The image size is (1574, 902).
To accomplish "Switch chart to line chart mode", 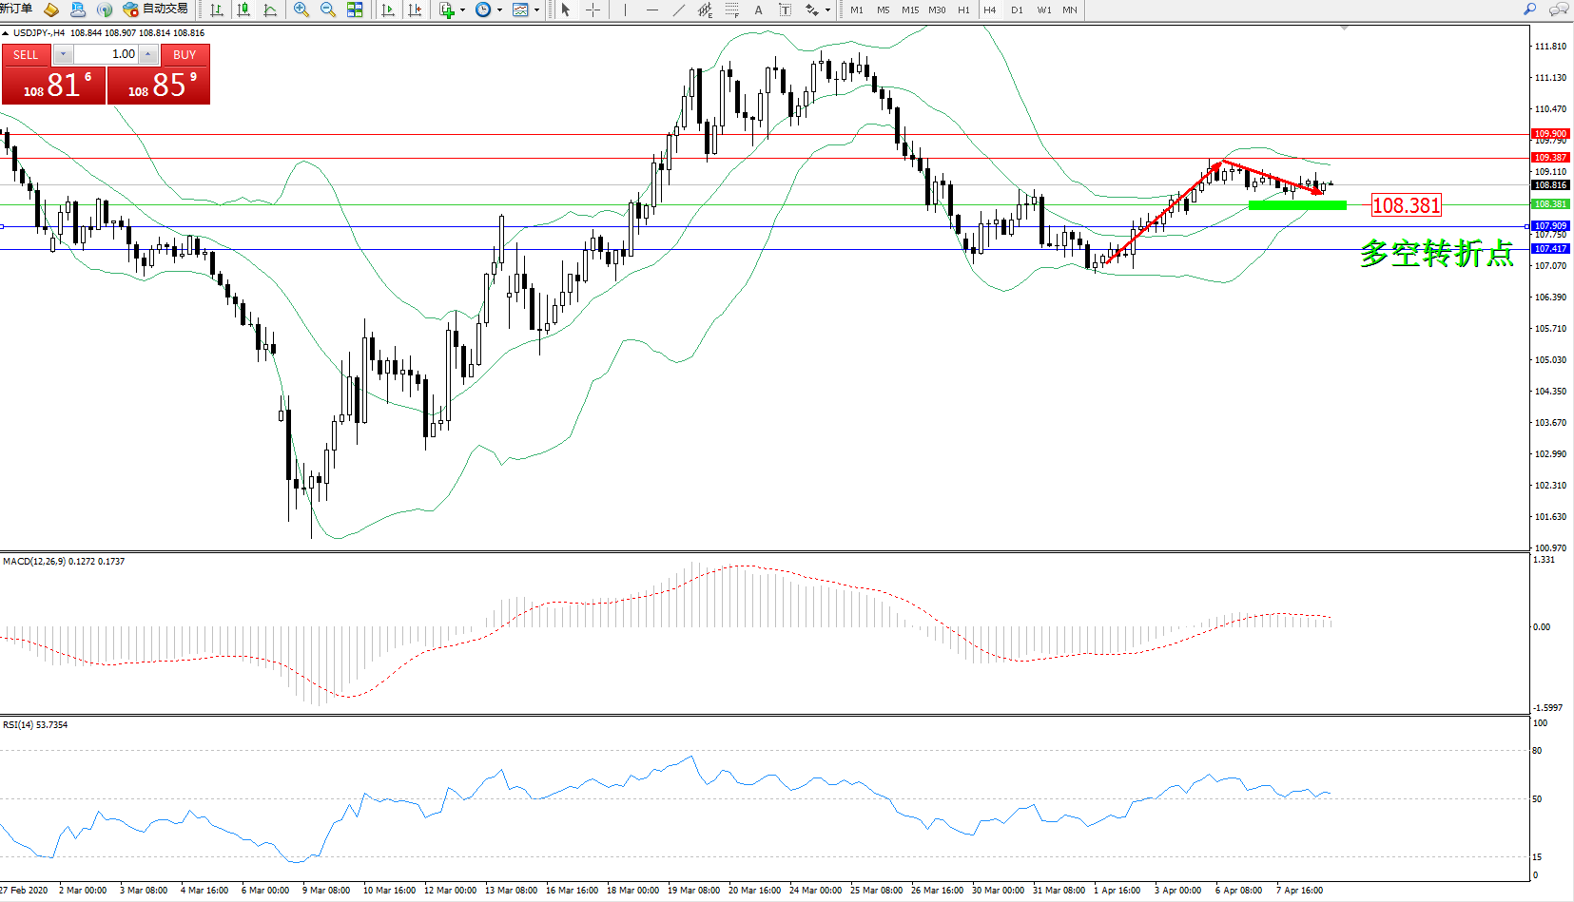I will click(270, 10).
